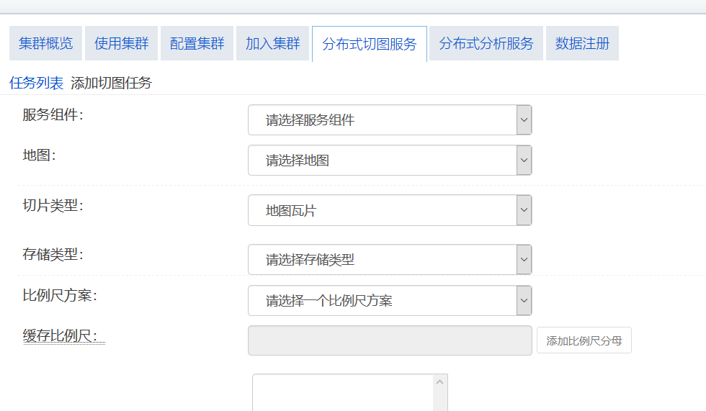The width and height of the screenshot is (706, 411).
Task: Select the 加入集群 tab
Action: [272, 43]
